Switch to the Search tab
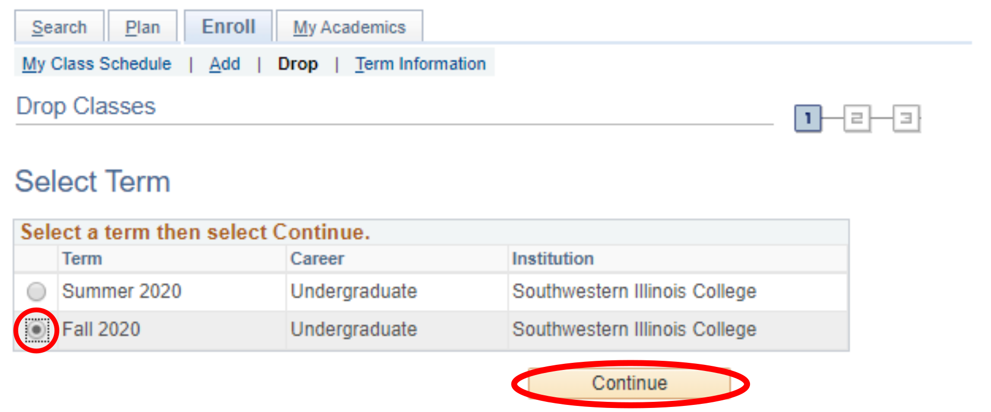Screen dimensions: 991x412 (x=59, y=26)
